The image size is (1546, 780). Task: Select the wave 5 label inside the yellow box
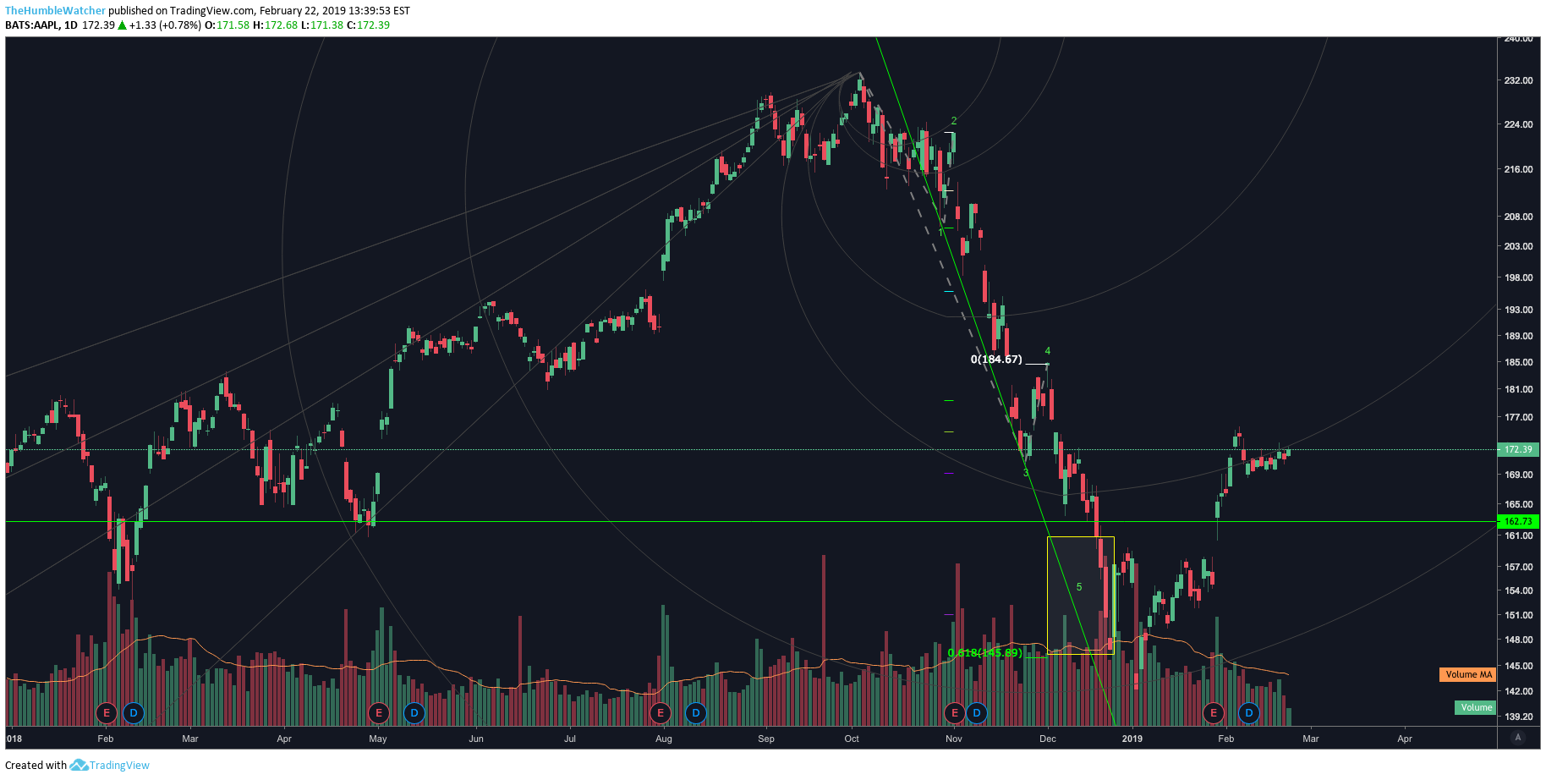(x=1079, y=587)
